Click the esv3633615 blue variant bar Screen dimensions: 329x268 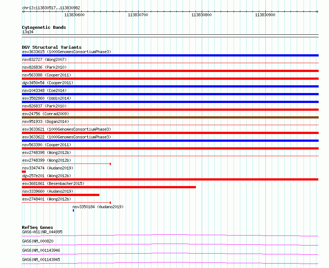(170, 55)
